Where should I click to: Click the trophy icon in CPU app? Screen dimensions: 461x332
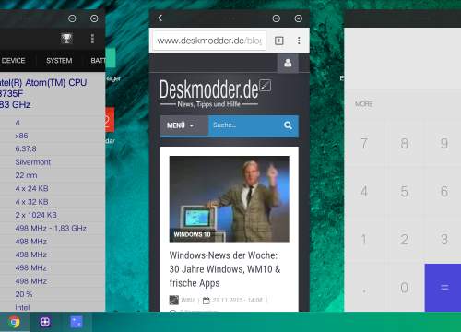click(66, 39)
